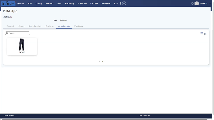The width and height of the screenshot is (214, 120).
Task: Switch to the Workflow tab
Action: click(79, 26)
